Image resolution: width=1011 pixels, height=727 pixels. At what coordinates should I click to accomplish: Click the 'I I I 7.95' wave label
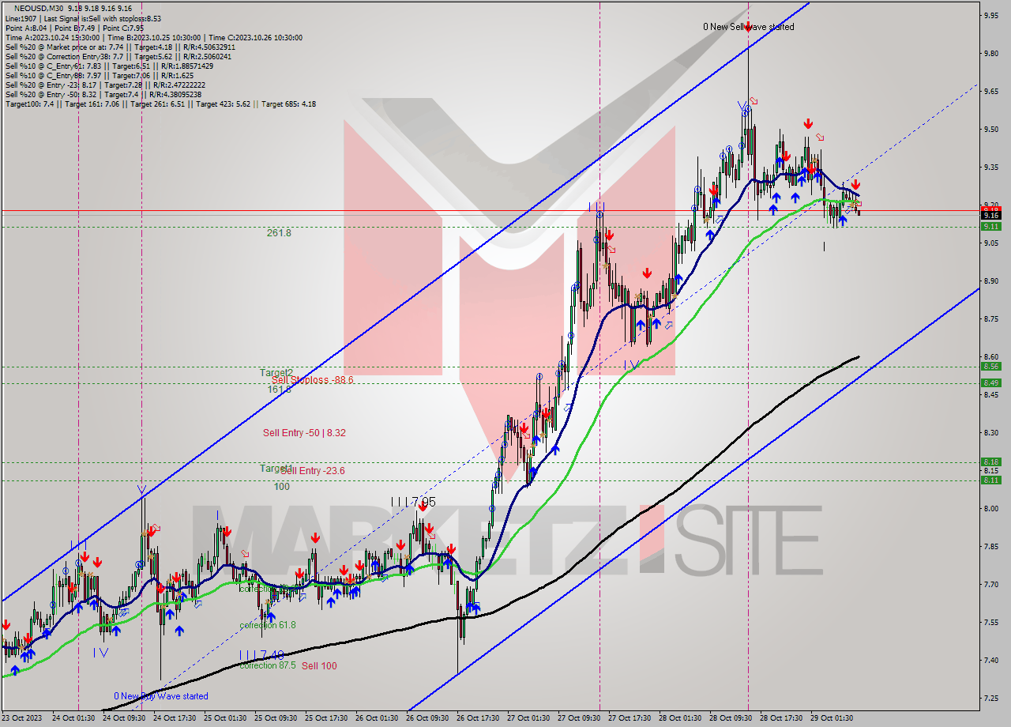413,502
